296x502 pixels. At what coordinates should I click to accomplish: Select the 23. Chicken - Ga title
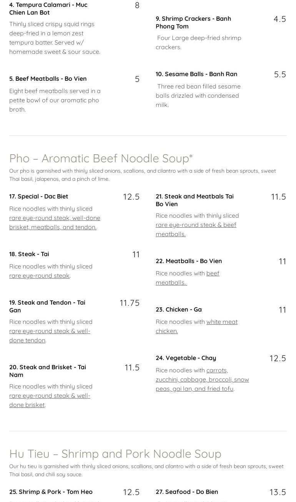click(x=178, y=309)
